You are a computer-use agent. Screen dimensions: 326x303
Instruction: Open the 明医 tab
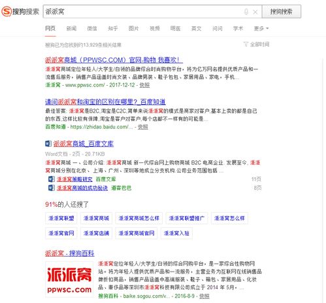tap(175, 28)
